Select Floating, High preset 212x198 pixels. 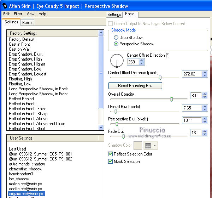(x=20, y=79)
